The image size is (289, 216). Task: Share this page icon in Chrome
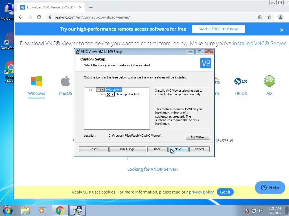click(260, 17)
